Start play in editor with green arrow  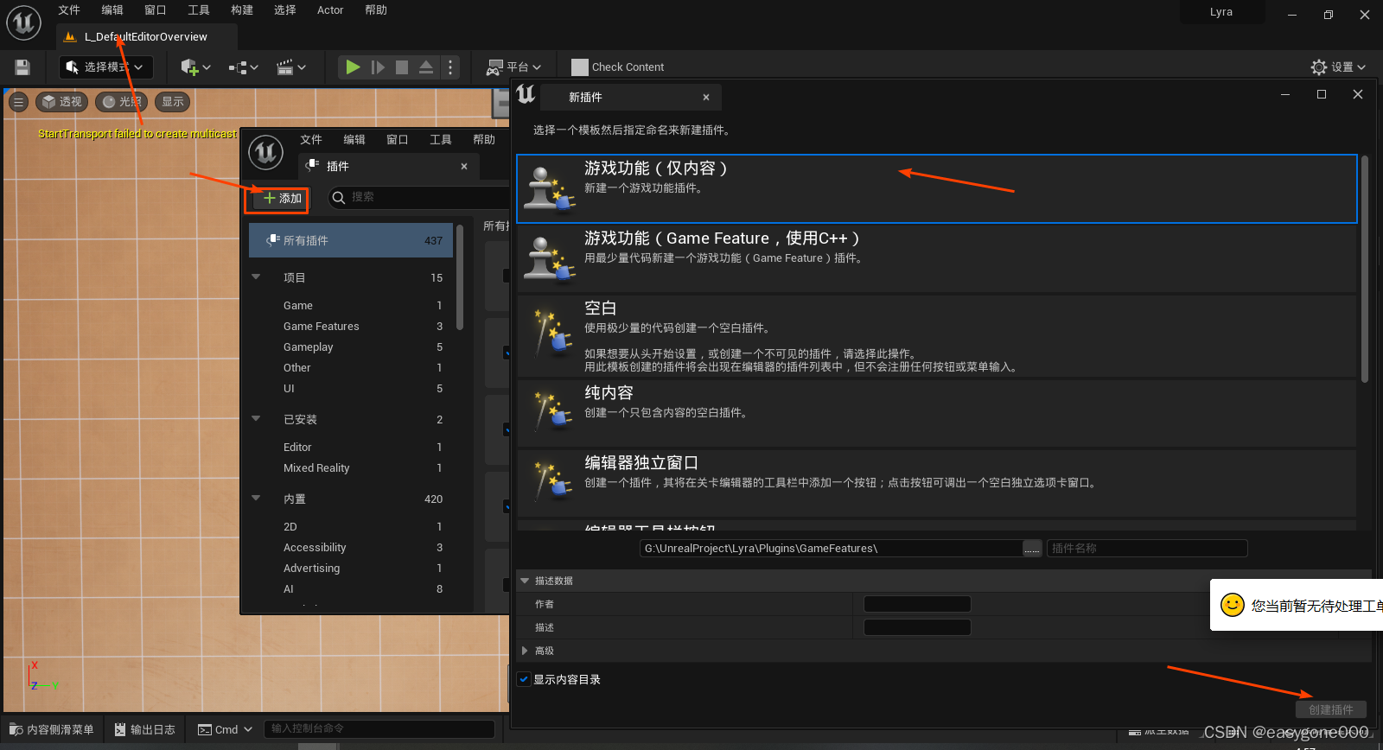[353, 67]
